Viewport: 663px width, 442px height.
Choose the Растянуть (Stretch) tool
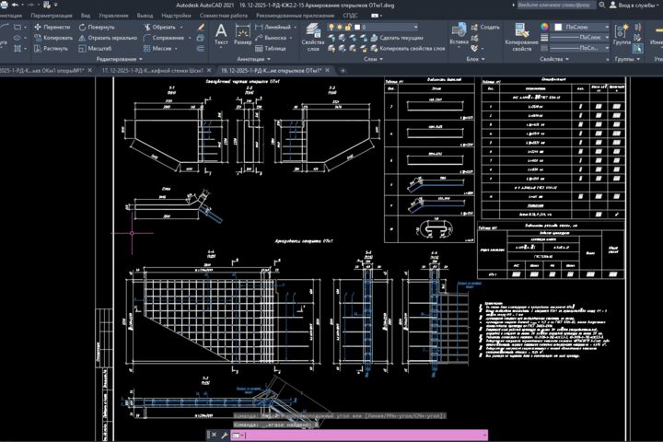51,48
